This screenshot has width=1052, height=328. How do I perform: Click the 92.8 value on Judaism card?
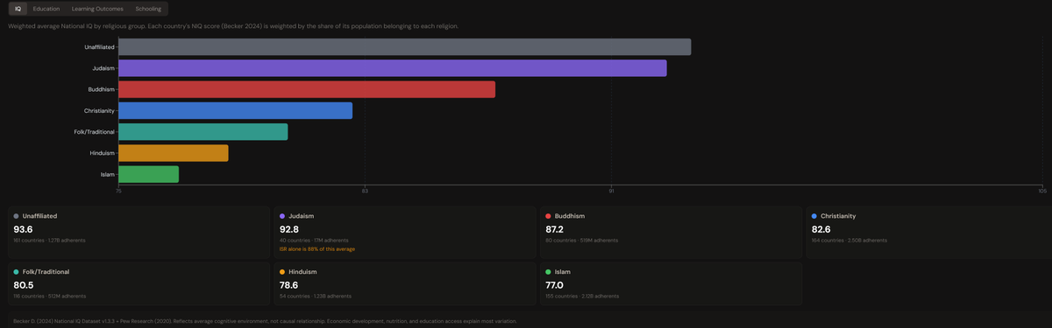(x=289, y=229)
